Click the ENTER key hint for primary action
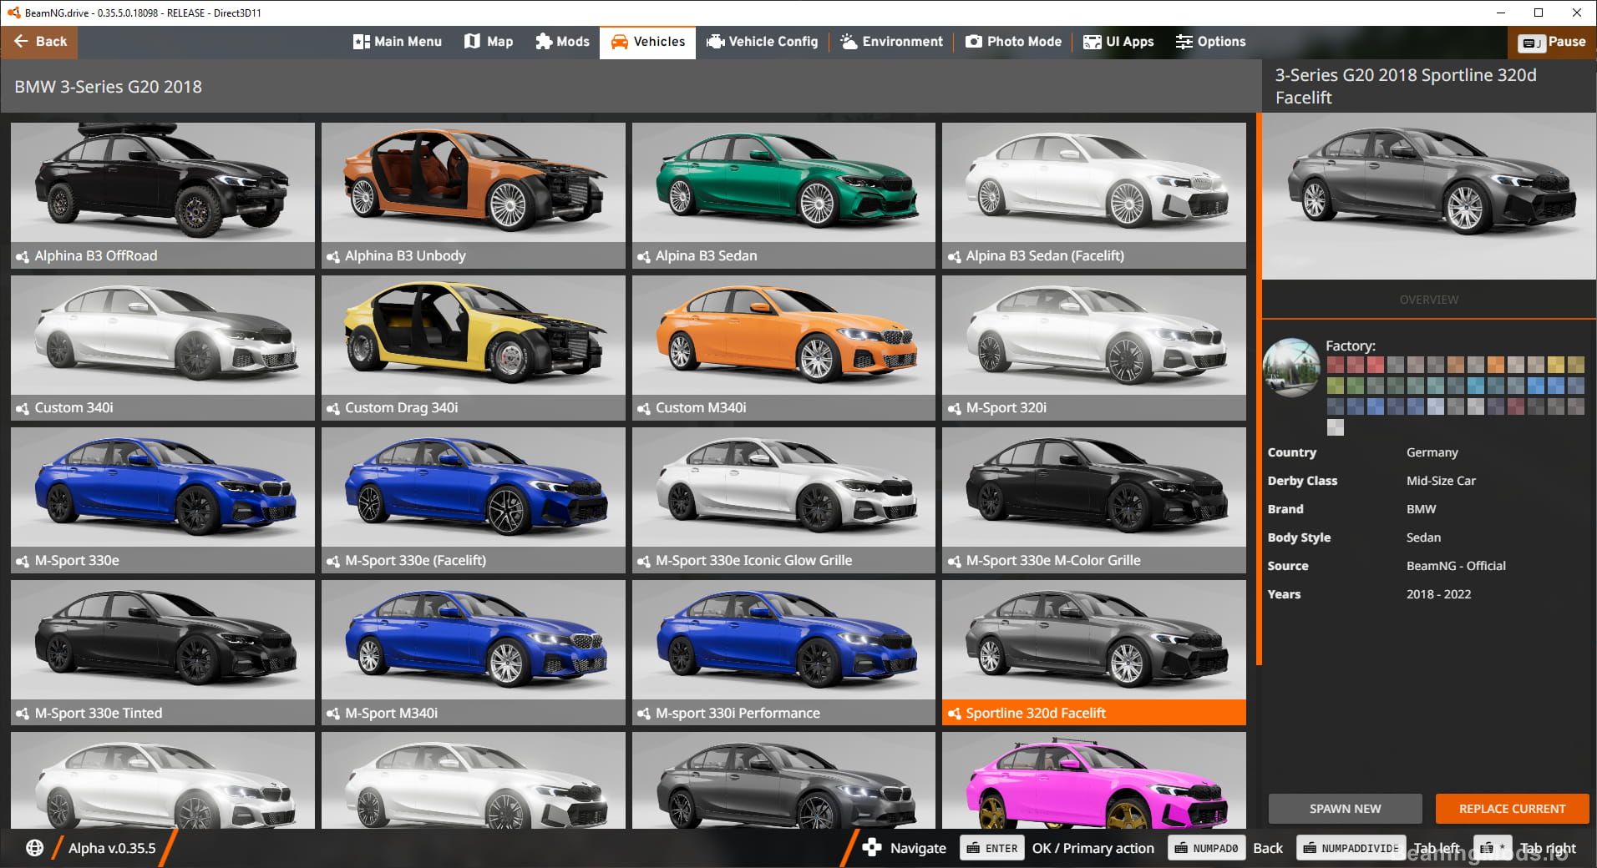This screenshot has width=1597, height=868. pos(992,848)
